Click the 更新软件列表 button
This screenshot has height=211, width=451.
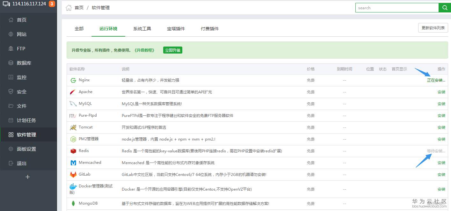click(x=433, y=28)
